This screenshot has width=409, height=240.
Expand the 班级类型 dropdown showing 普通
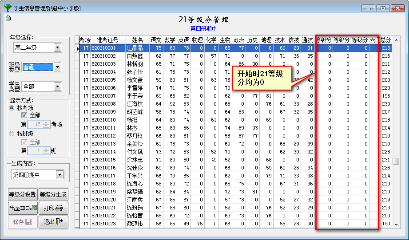58,67
